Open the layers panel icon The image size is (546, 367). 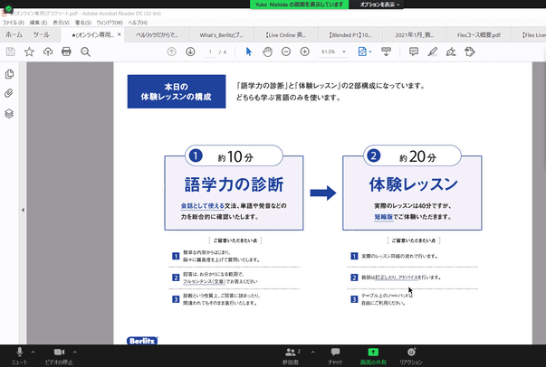[9, 113]
